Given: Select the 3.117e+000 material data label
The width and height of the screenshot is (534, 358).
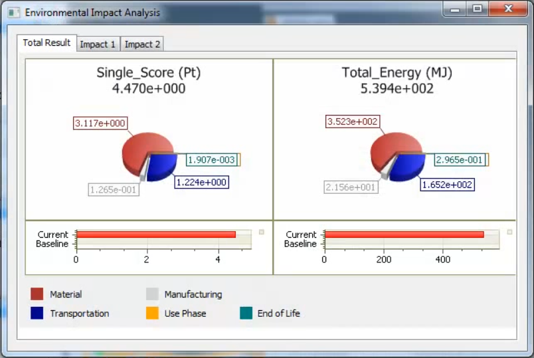Looking at the screenshot, I should [100, 123].
